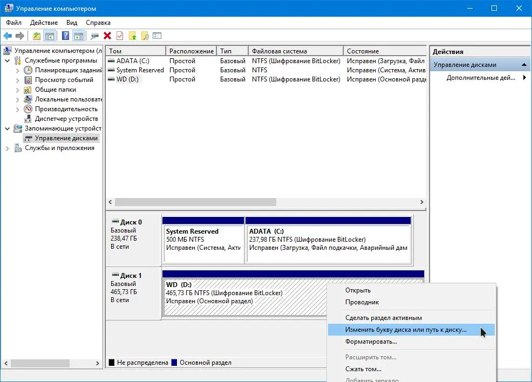The width and height of the screenshot is (532, 382).
Task: Click the folder with magnifier toolbar icon
Action: point(145,36)
